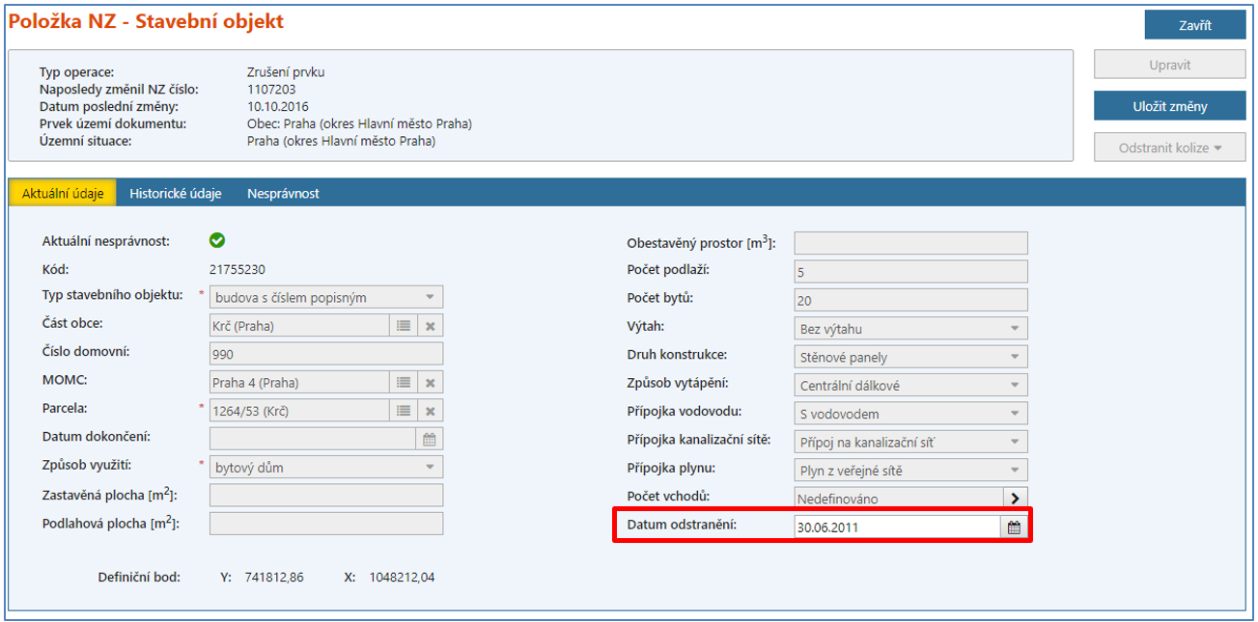The width and height of the screenshot is (1258, 622).
Task: Open calendar for Datum odstranění
Action: (1014, 527)
